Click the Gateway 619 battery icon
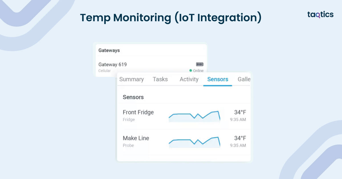 coord(199,64)
